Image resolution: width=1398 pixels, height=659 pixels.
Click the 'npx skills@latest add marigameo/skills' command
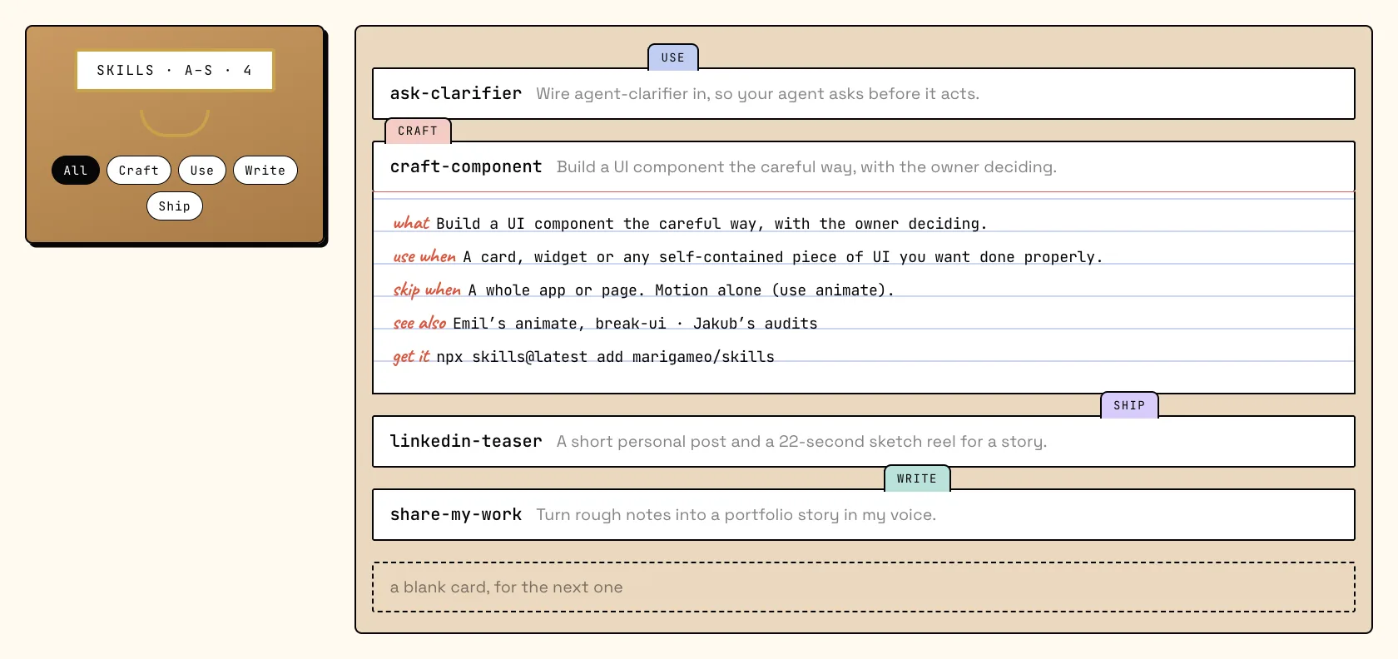[606, 357]
